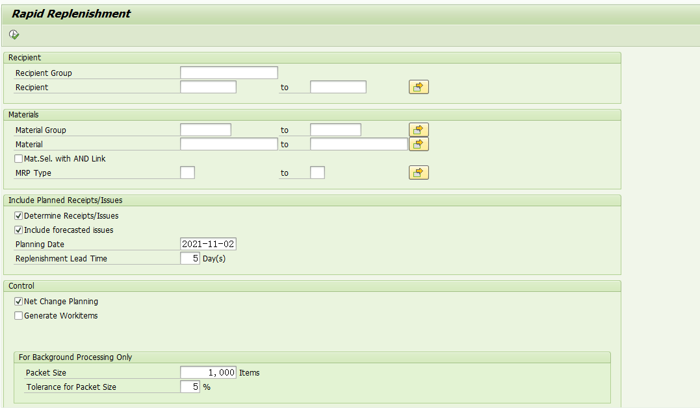Select the Planning Date field 2021-11-02
Viewport: 700px width, 408px height.
coord(208,244)
